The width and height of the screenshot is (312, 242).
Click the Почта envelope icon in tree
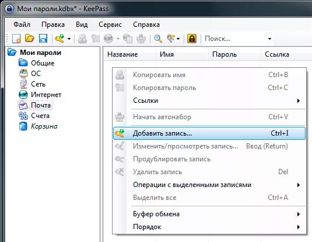point(23,105)
